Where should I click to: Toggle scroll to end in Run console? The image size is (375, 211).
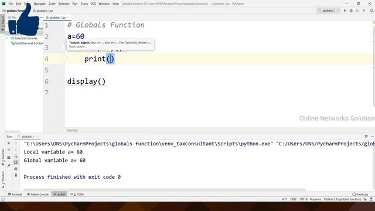pos(16,162)
